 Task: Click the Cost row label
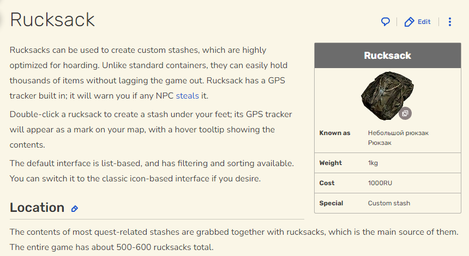click(327, 183)
